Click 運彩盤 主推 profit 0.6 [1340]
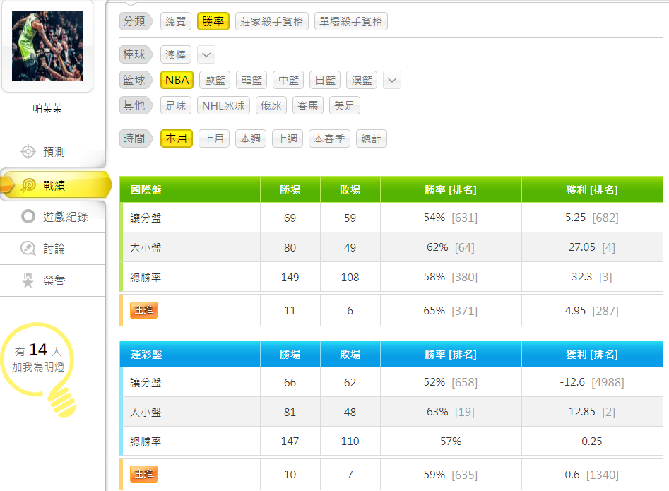The height and width of the screenshot is (491, 669). point(592,474)
